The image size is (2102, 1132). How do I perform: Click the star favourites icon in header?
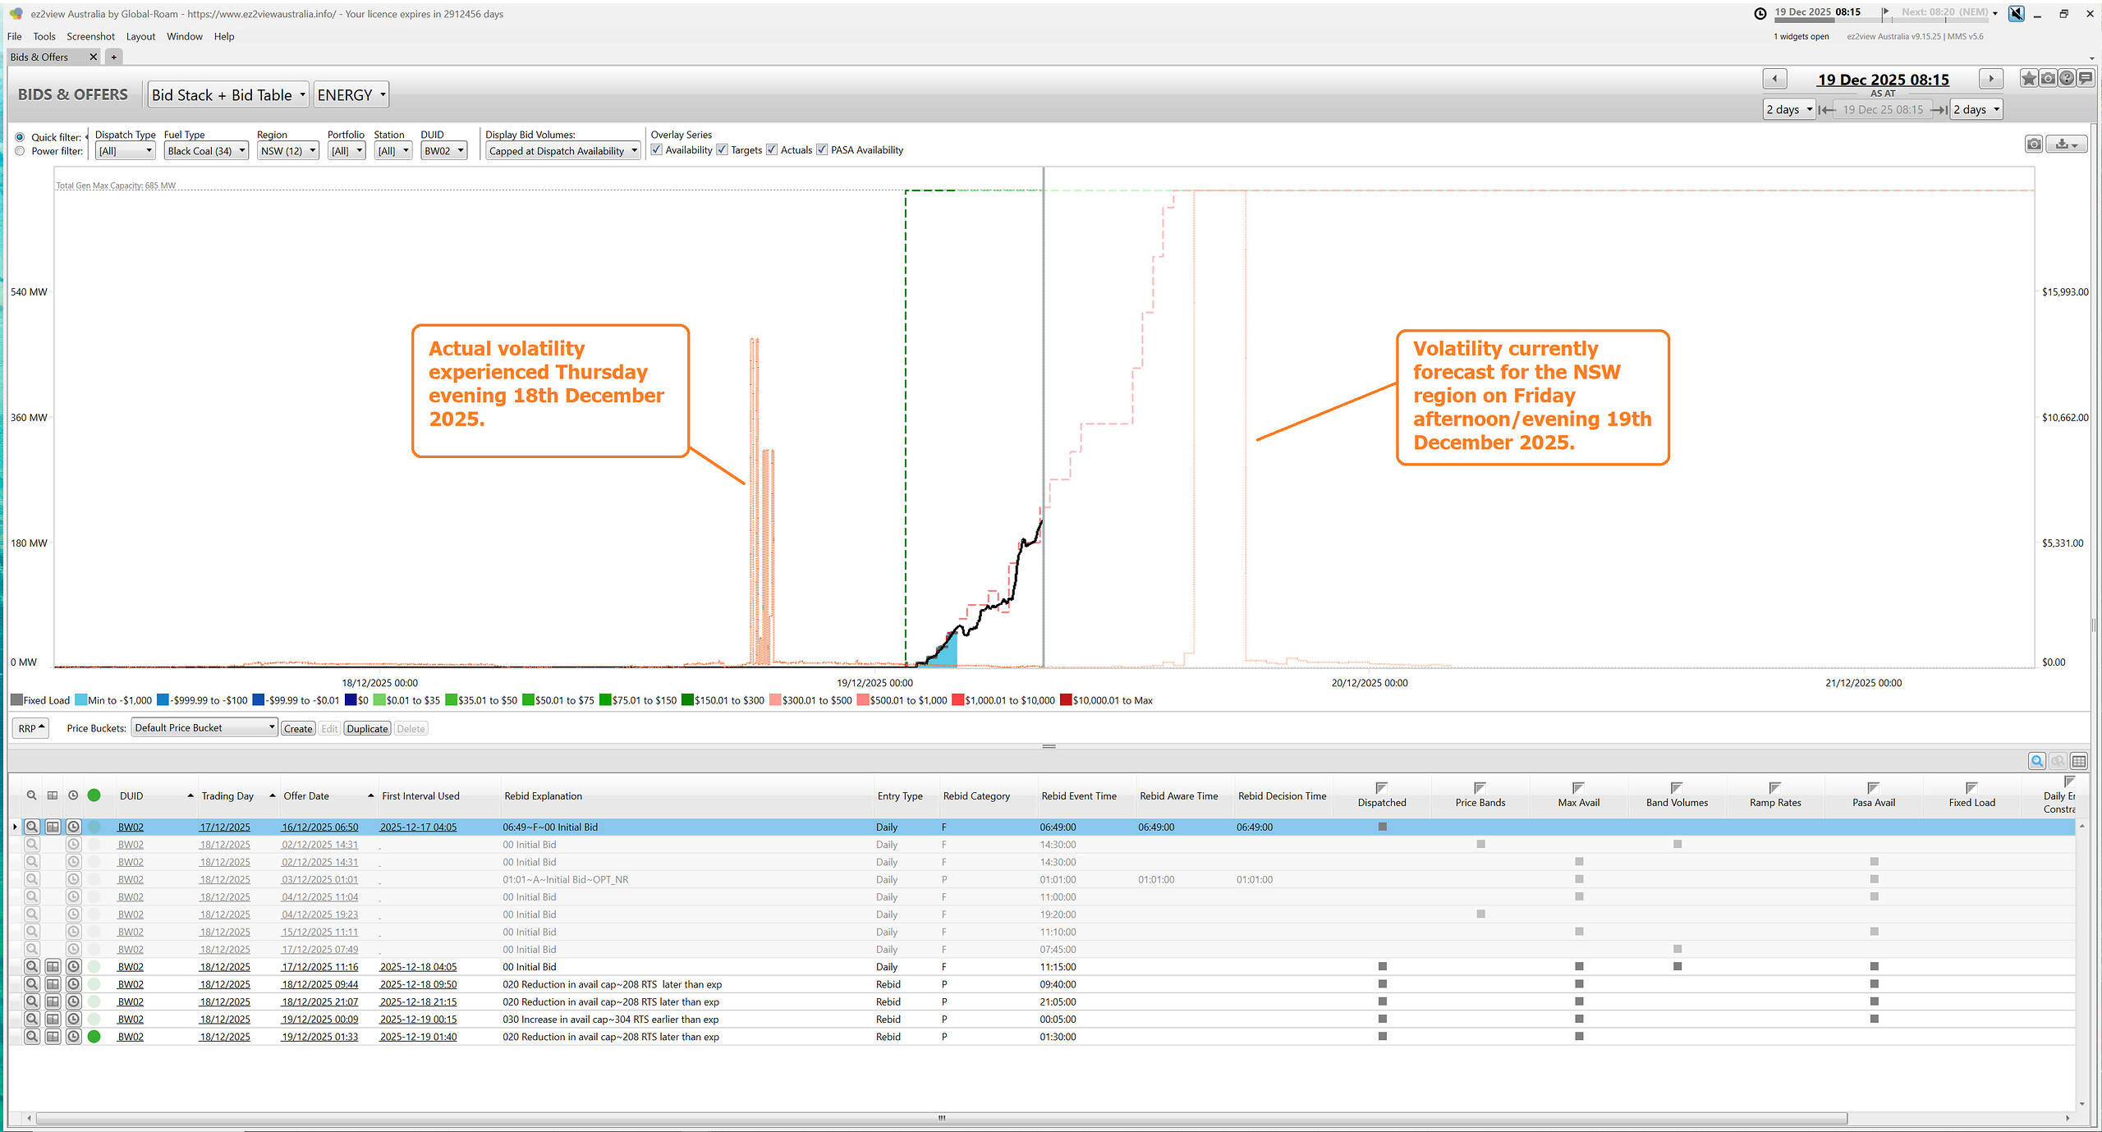[x=2028, y=79]
